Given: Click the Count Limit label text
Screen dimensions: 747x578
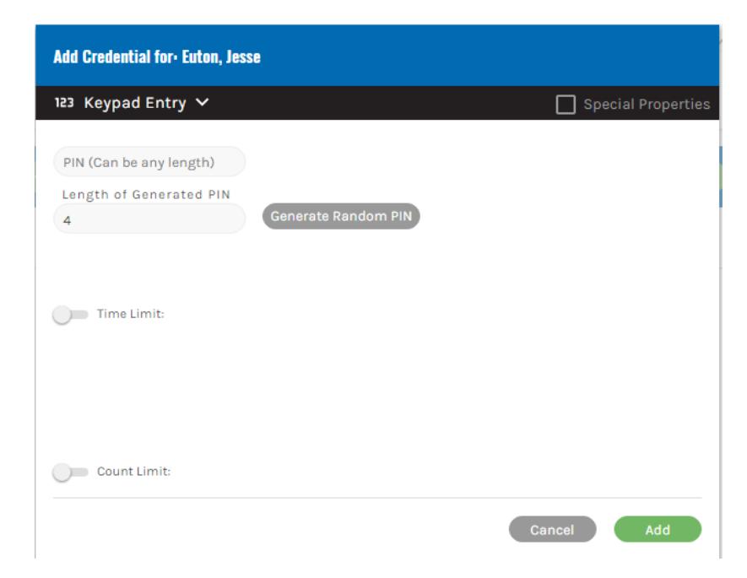Looking at the screenshot, I should [x=134, y=472].
